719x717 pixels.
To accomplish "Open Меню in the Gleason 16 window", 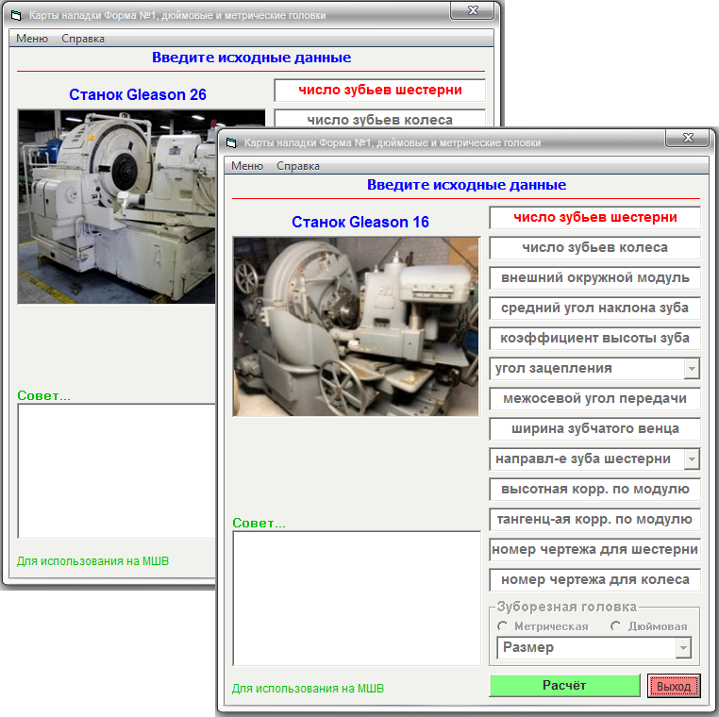I will click(246, 166).
